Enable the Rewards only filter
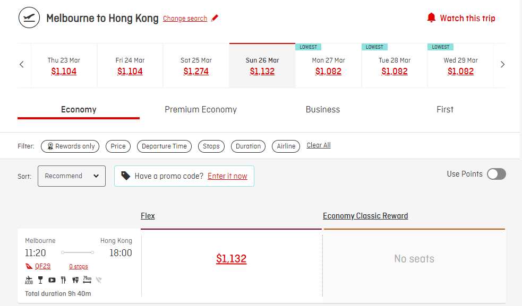This screenshot has height=306, width=522. (70, 146)
